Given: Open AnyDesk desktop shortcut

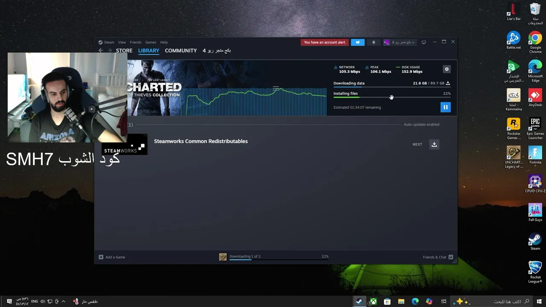Looking at the screenshot, I should click(535, 98).
